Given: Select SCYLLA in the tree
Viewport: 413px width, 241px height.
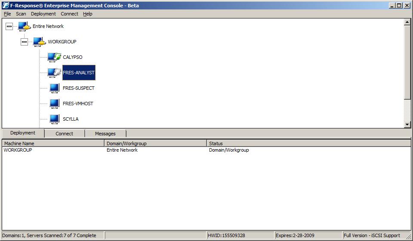Looking at the screenshot, I should 70,119.
